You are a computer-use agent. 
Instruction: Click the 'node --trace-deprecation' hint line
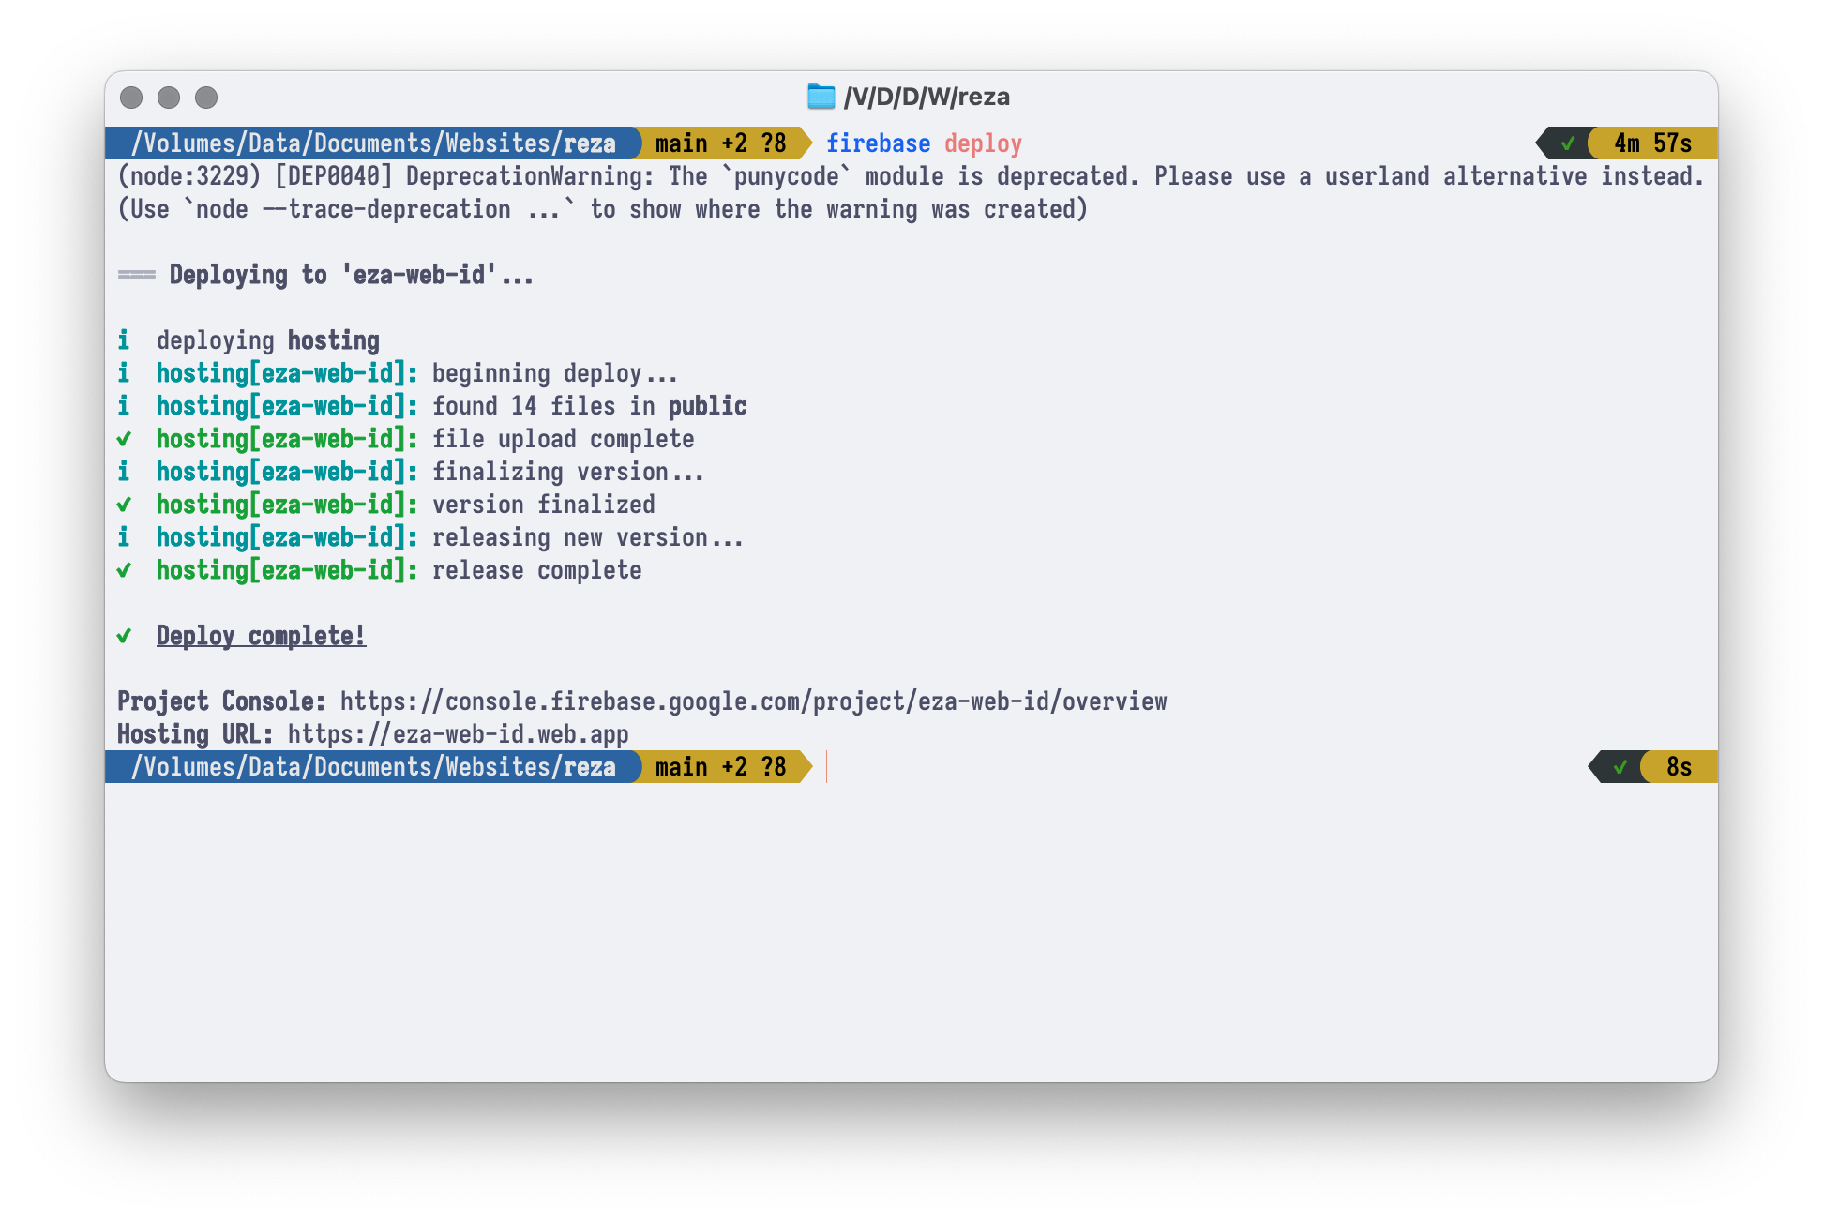[x=602, y=209]
